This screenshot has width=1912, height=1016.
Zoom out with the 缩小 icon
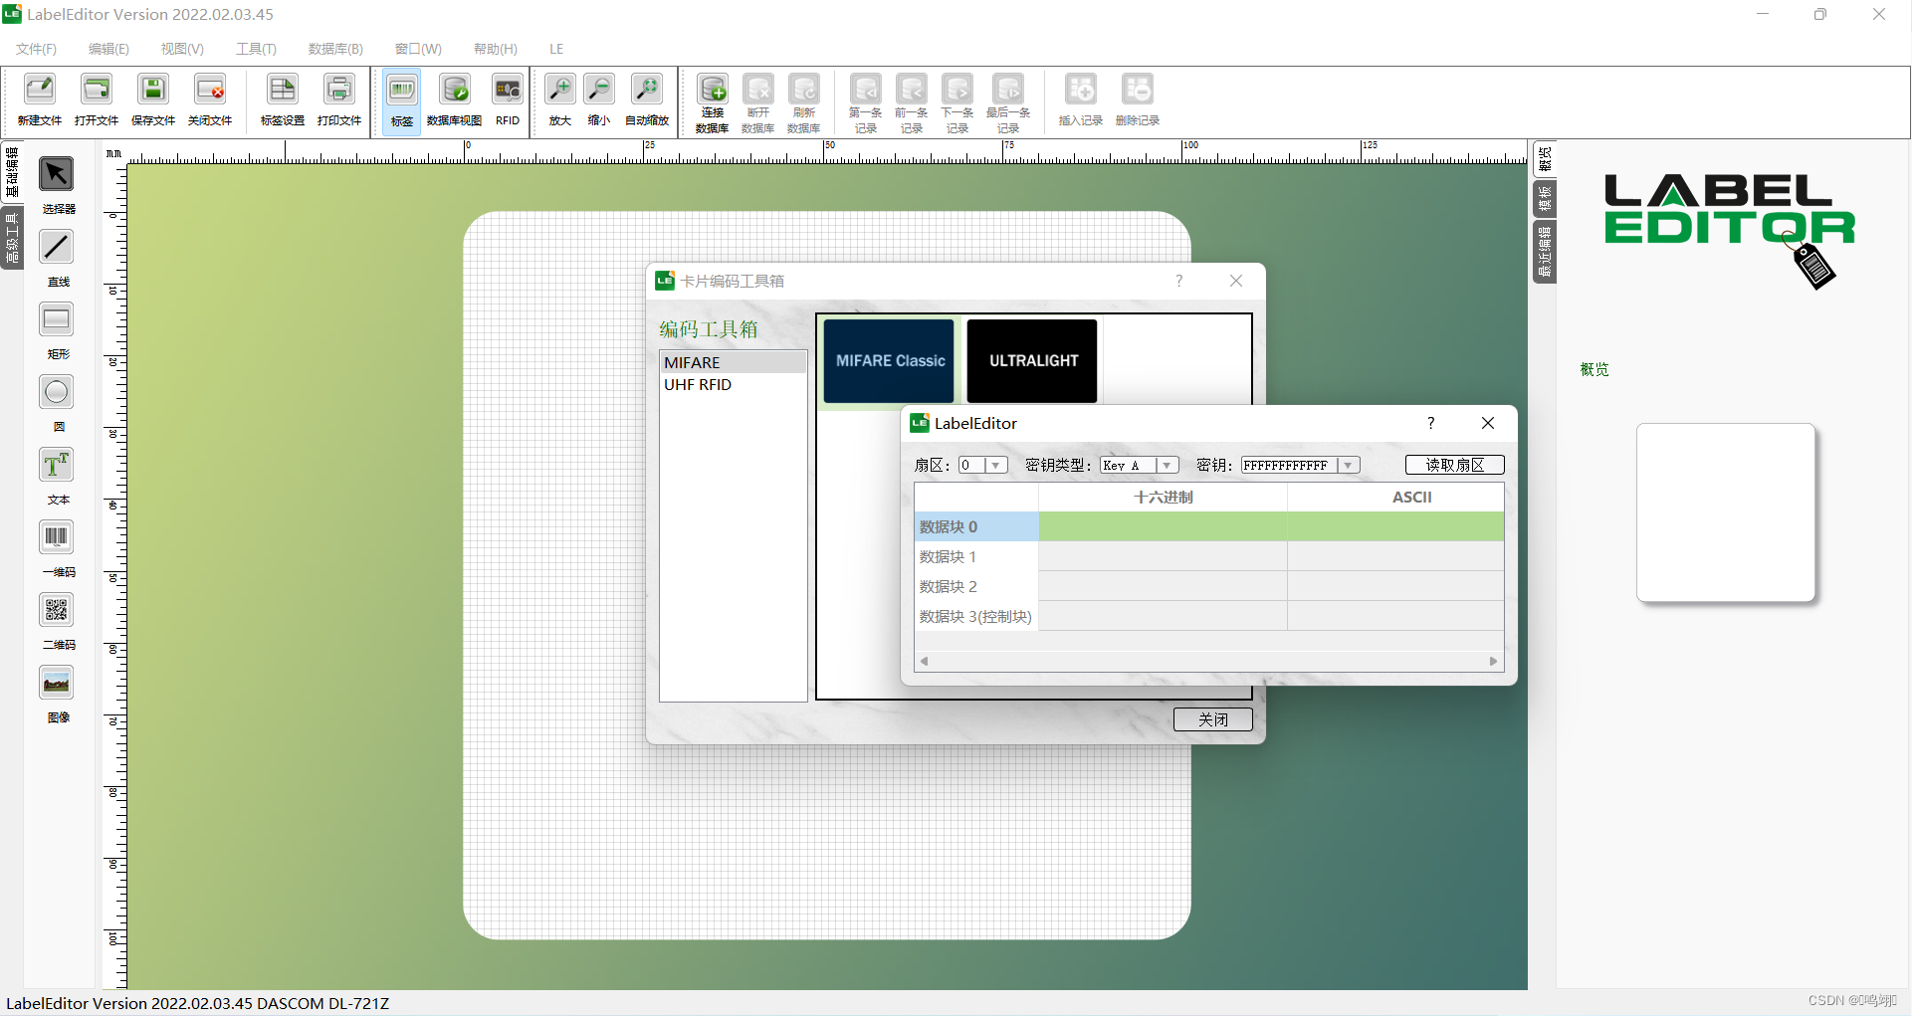point(599,90)
